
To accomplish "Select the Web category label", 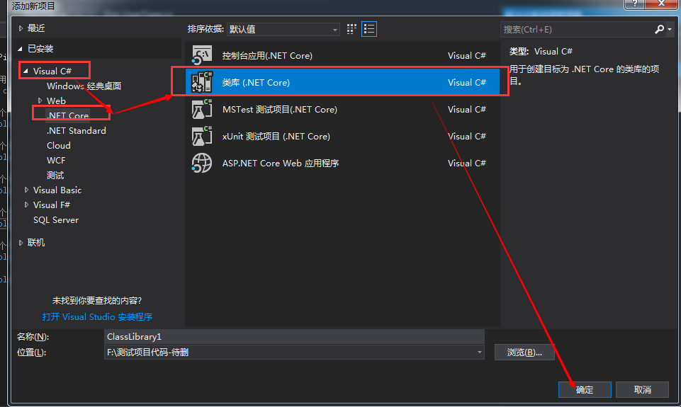I will click(56, 101).
